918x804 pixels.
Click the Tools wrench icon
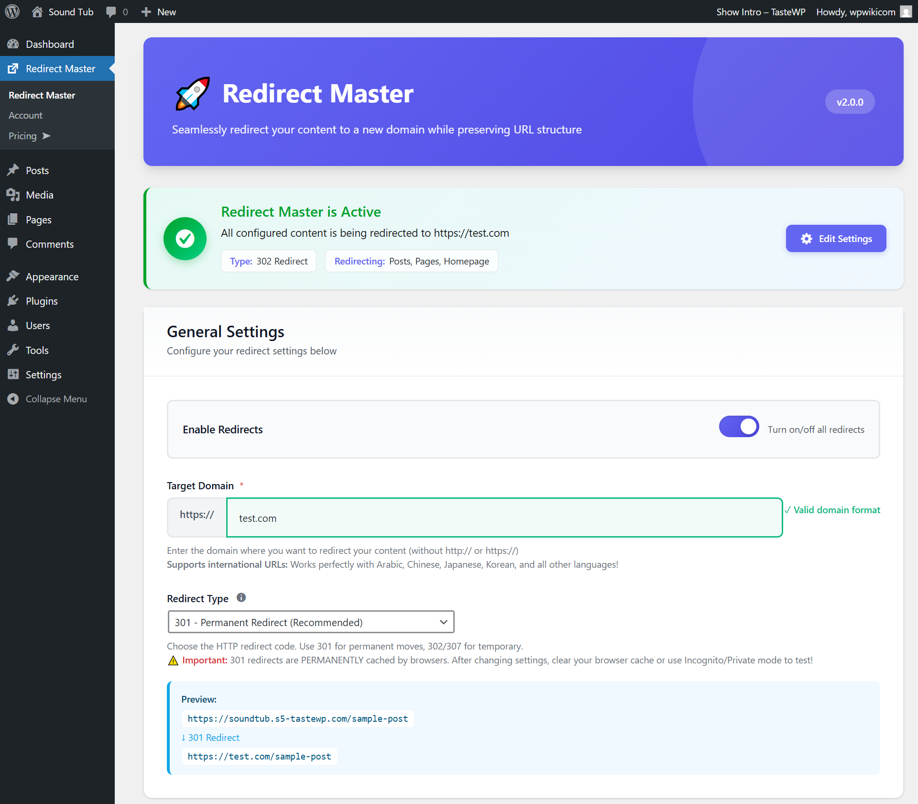(x=13, y=350)
